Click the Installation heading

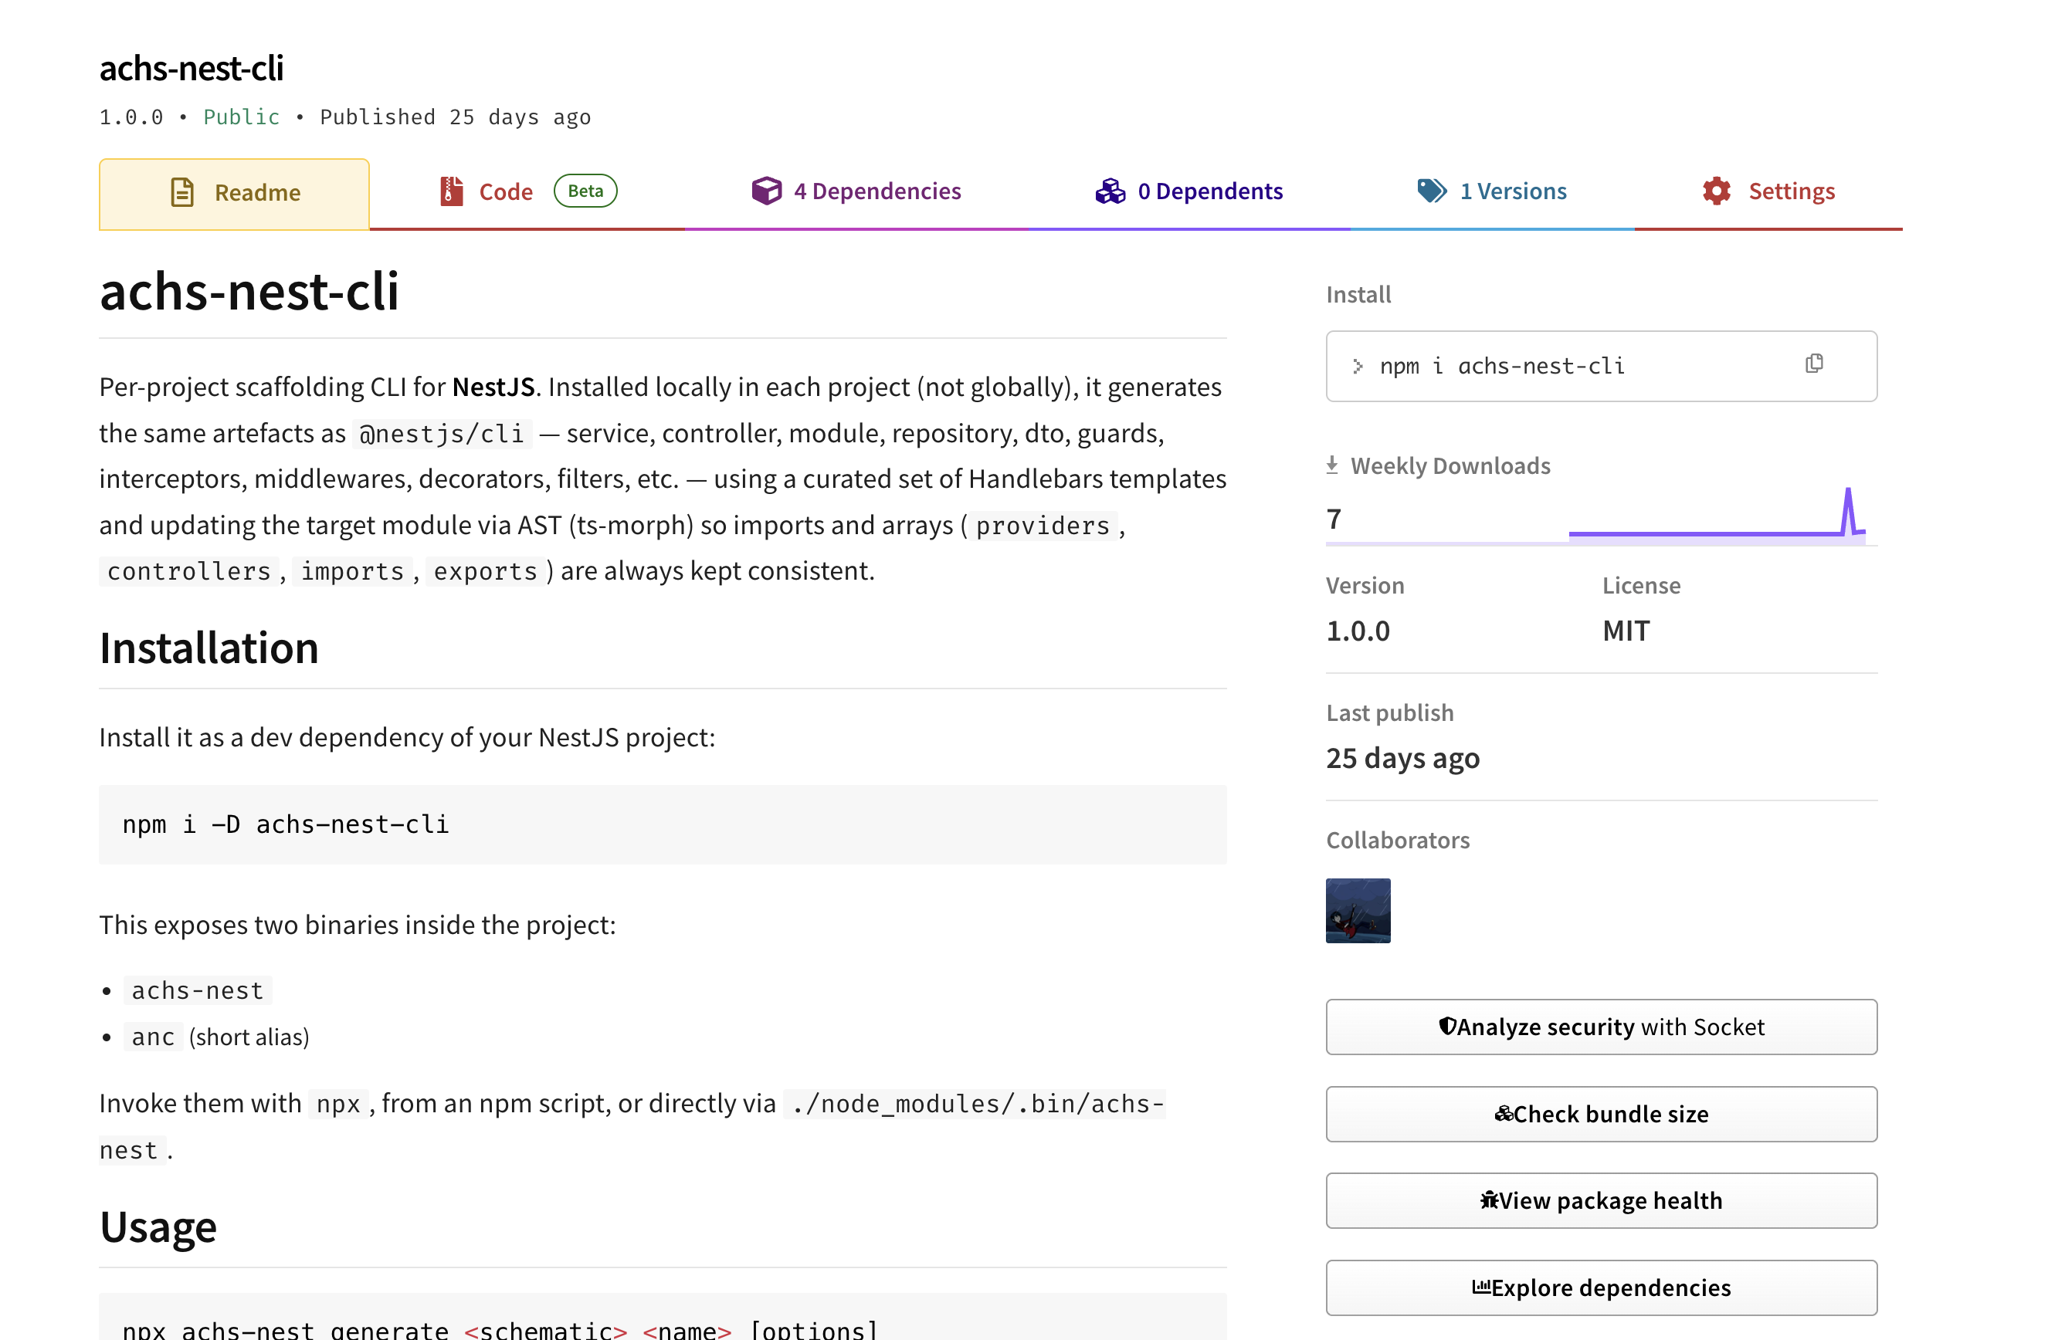point(209,648)
